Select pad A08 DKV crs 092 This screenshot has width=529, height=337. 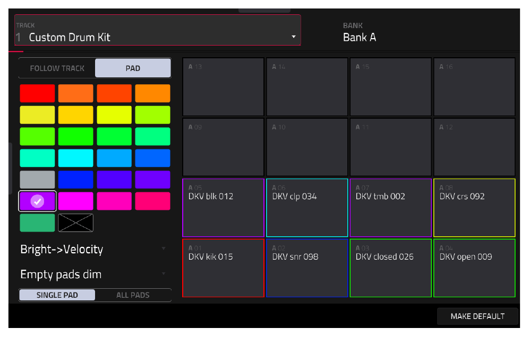[474, 208]
